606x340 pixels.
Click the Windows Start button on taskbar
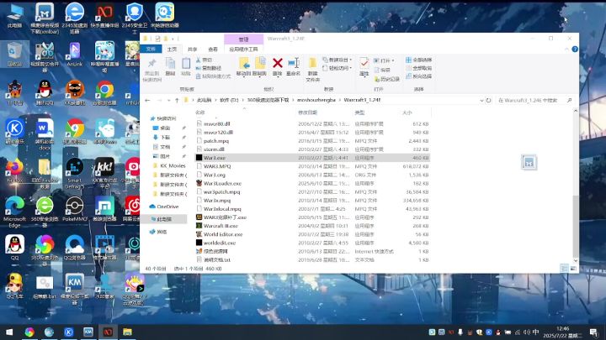click(x=9, y=332)
